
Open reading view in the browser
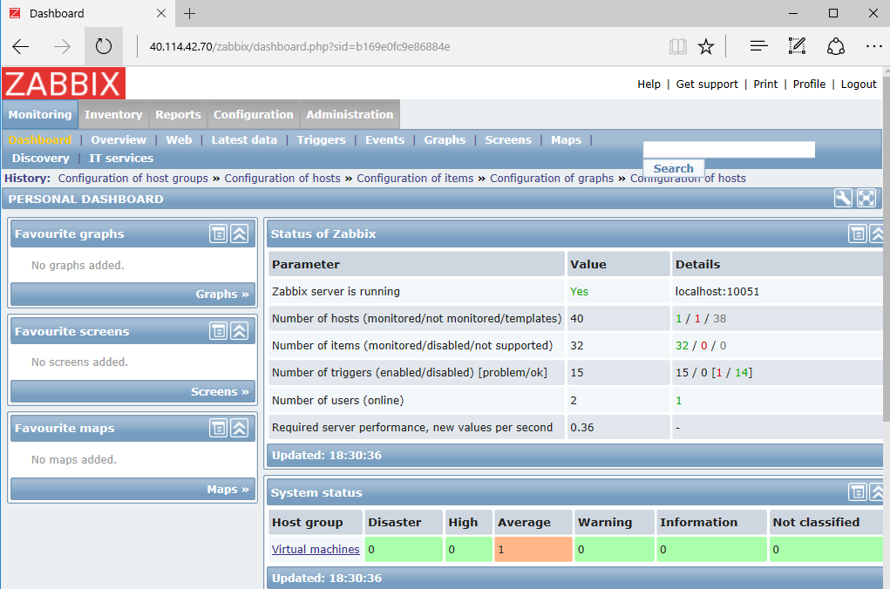(677, 46)
